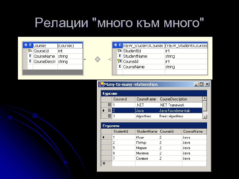The image size is (239, 179).
Task: Click the student name cell 'Мария'
Action: 147,148
